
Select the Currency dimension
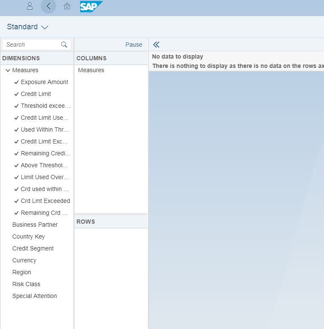pyautogui.click(x=24, y=260)
